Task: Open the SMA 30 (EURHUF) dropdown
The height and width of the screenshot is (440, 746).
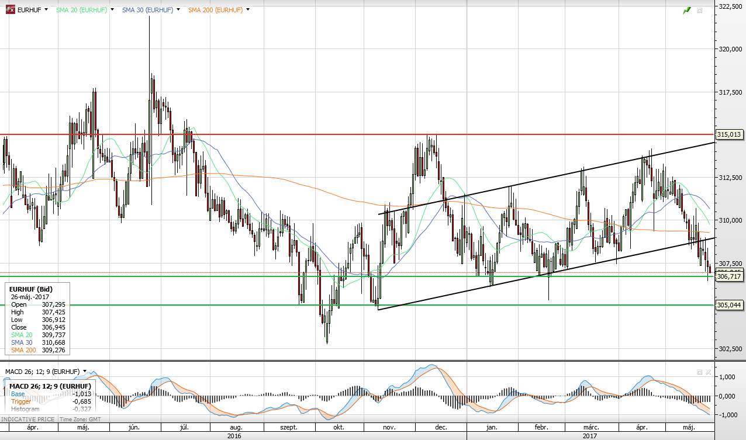Action: [x=179, y=10]
